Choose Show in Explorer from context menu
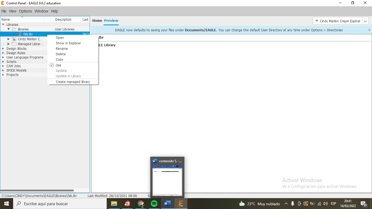The width and height of the screenshot is (372, 209). (x=68, y=43)
